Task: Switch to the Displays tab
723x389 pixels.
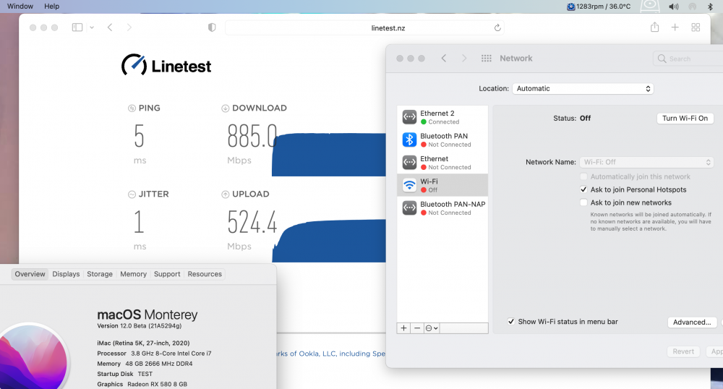Action: click(66, 274)
